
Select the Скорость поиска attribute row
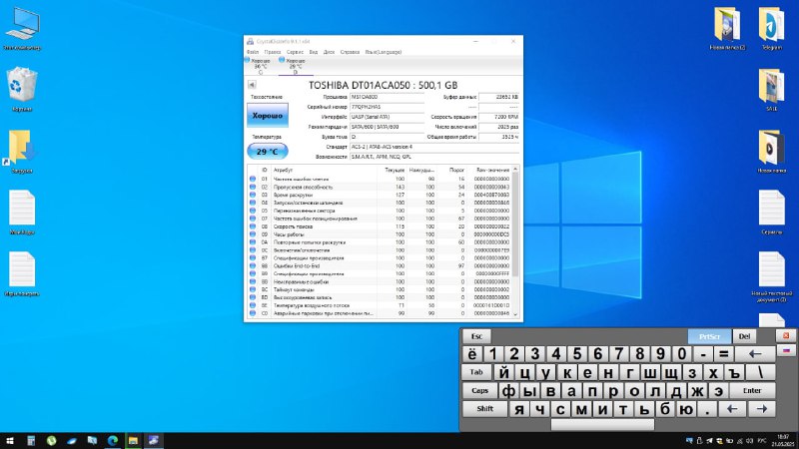(x=380, y=226)
